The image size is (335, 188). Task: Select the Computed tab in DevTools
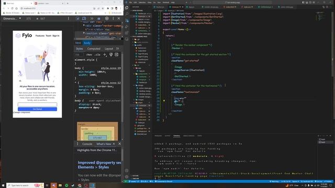94,49
